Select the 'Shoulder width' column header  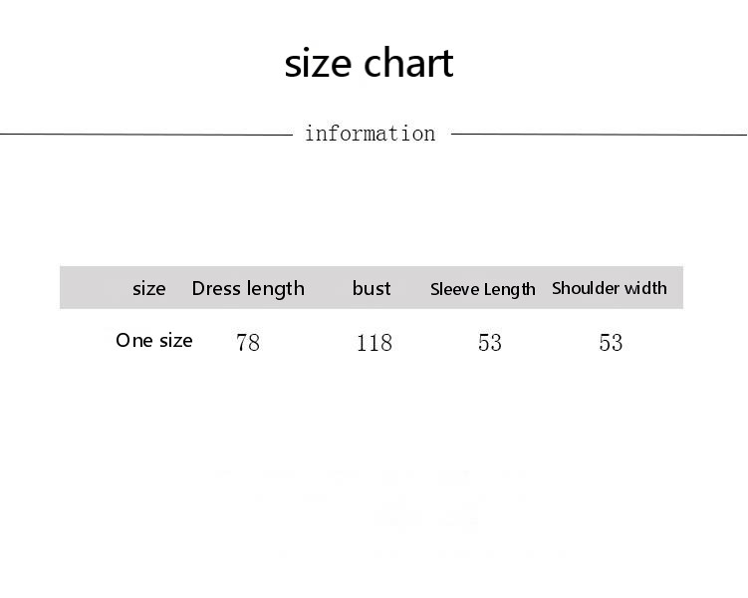tap(610, 289)
